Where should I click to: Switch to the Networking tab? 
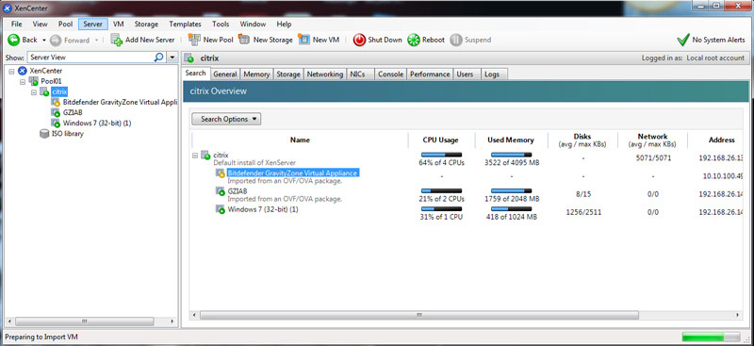(x=325, y=74)
